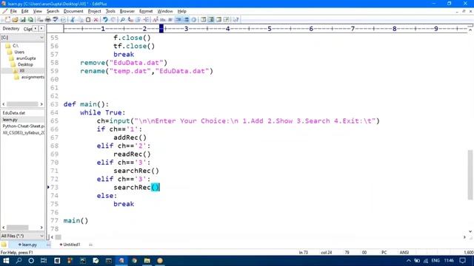
Task: Click the editor horizontal scrollbar thumb
Action: coord(58,237)
